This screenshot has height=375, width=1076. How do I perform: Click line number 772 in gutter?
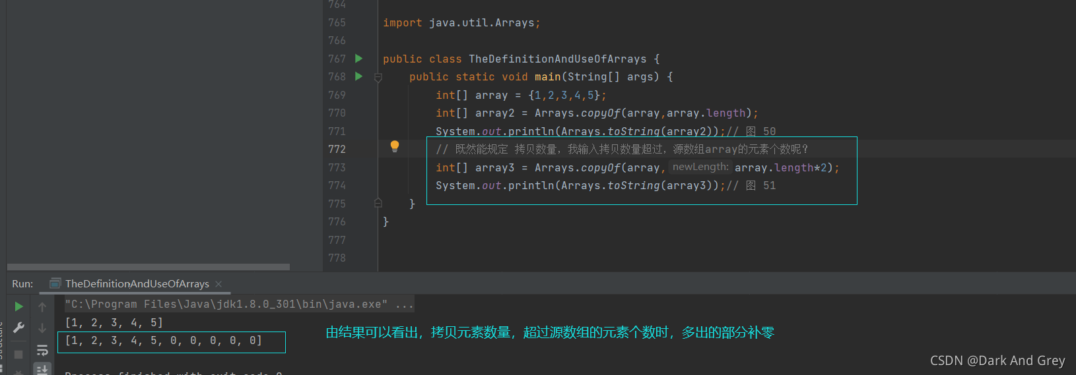click(337, 150)
